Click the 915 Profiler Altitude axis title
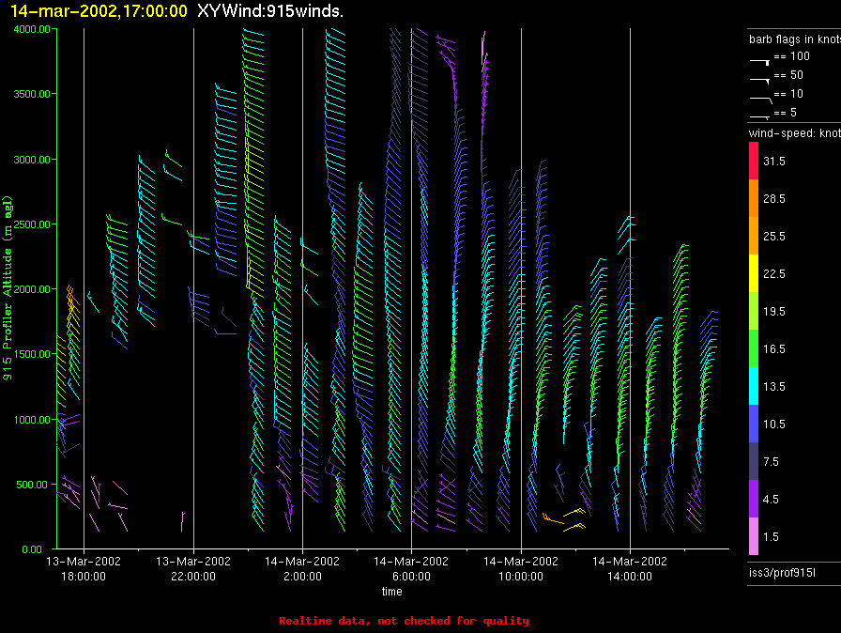The width and height of the screenshot is (841, 633). pos(7,288)
